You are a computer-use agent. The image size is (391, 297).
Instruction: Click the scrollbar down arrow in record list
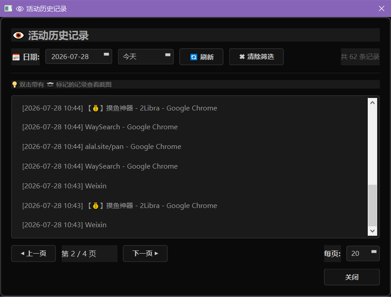(x=372, y=231)
